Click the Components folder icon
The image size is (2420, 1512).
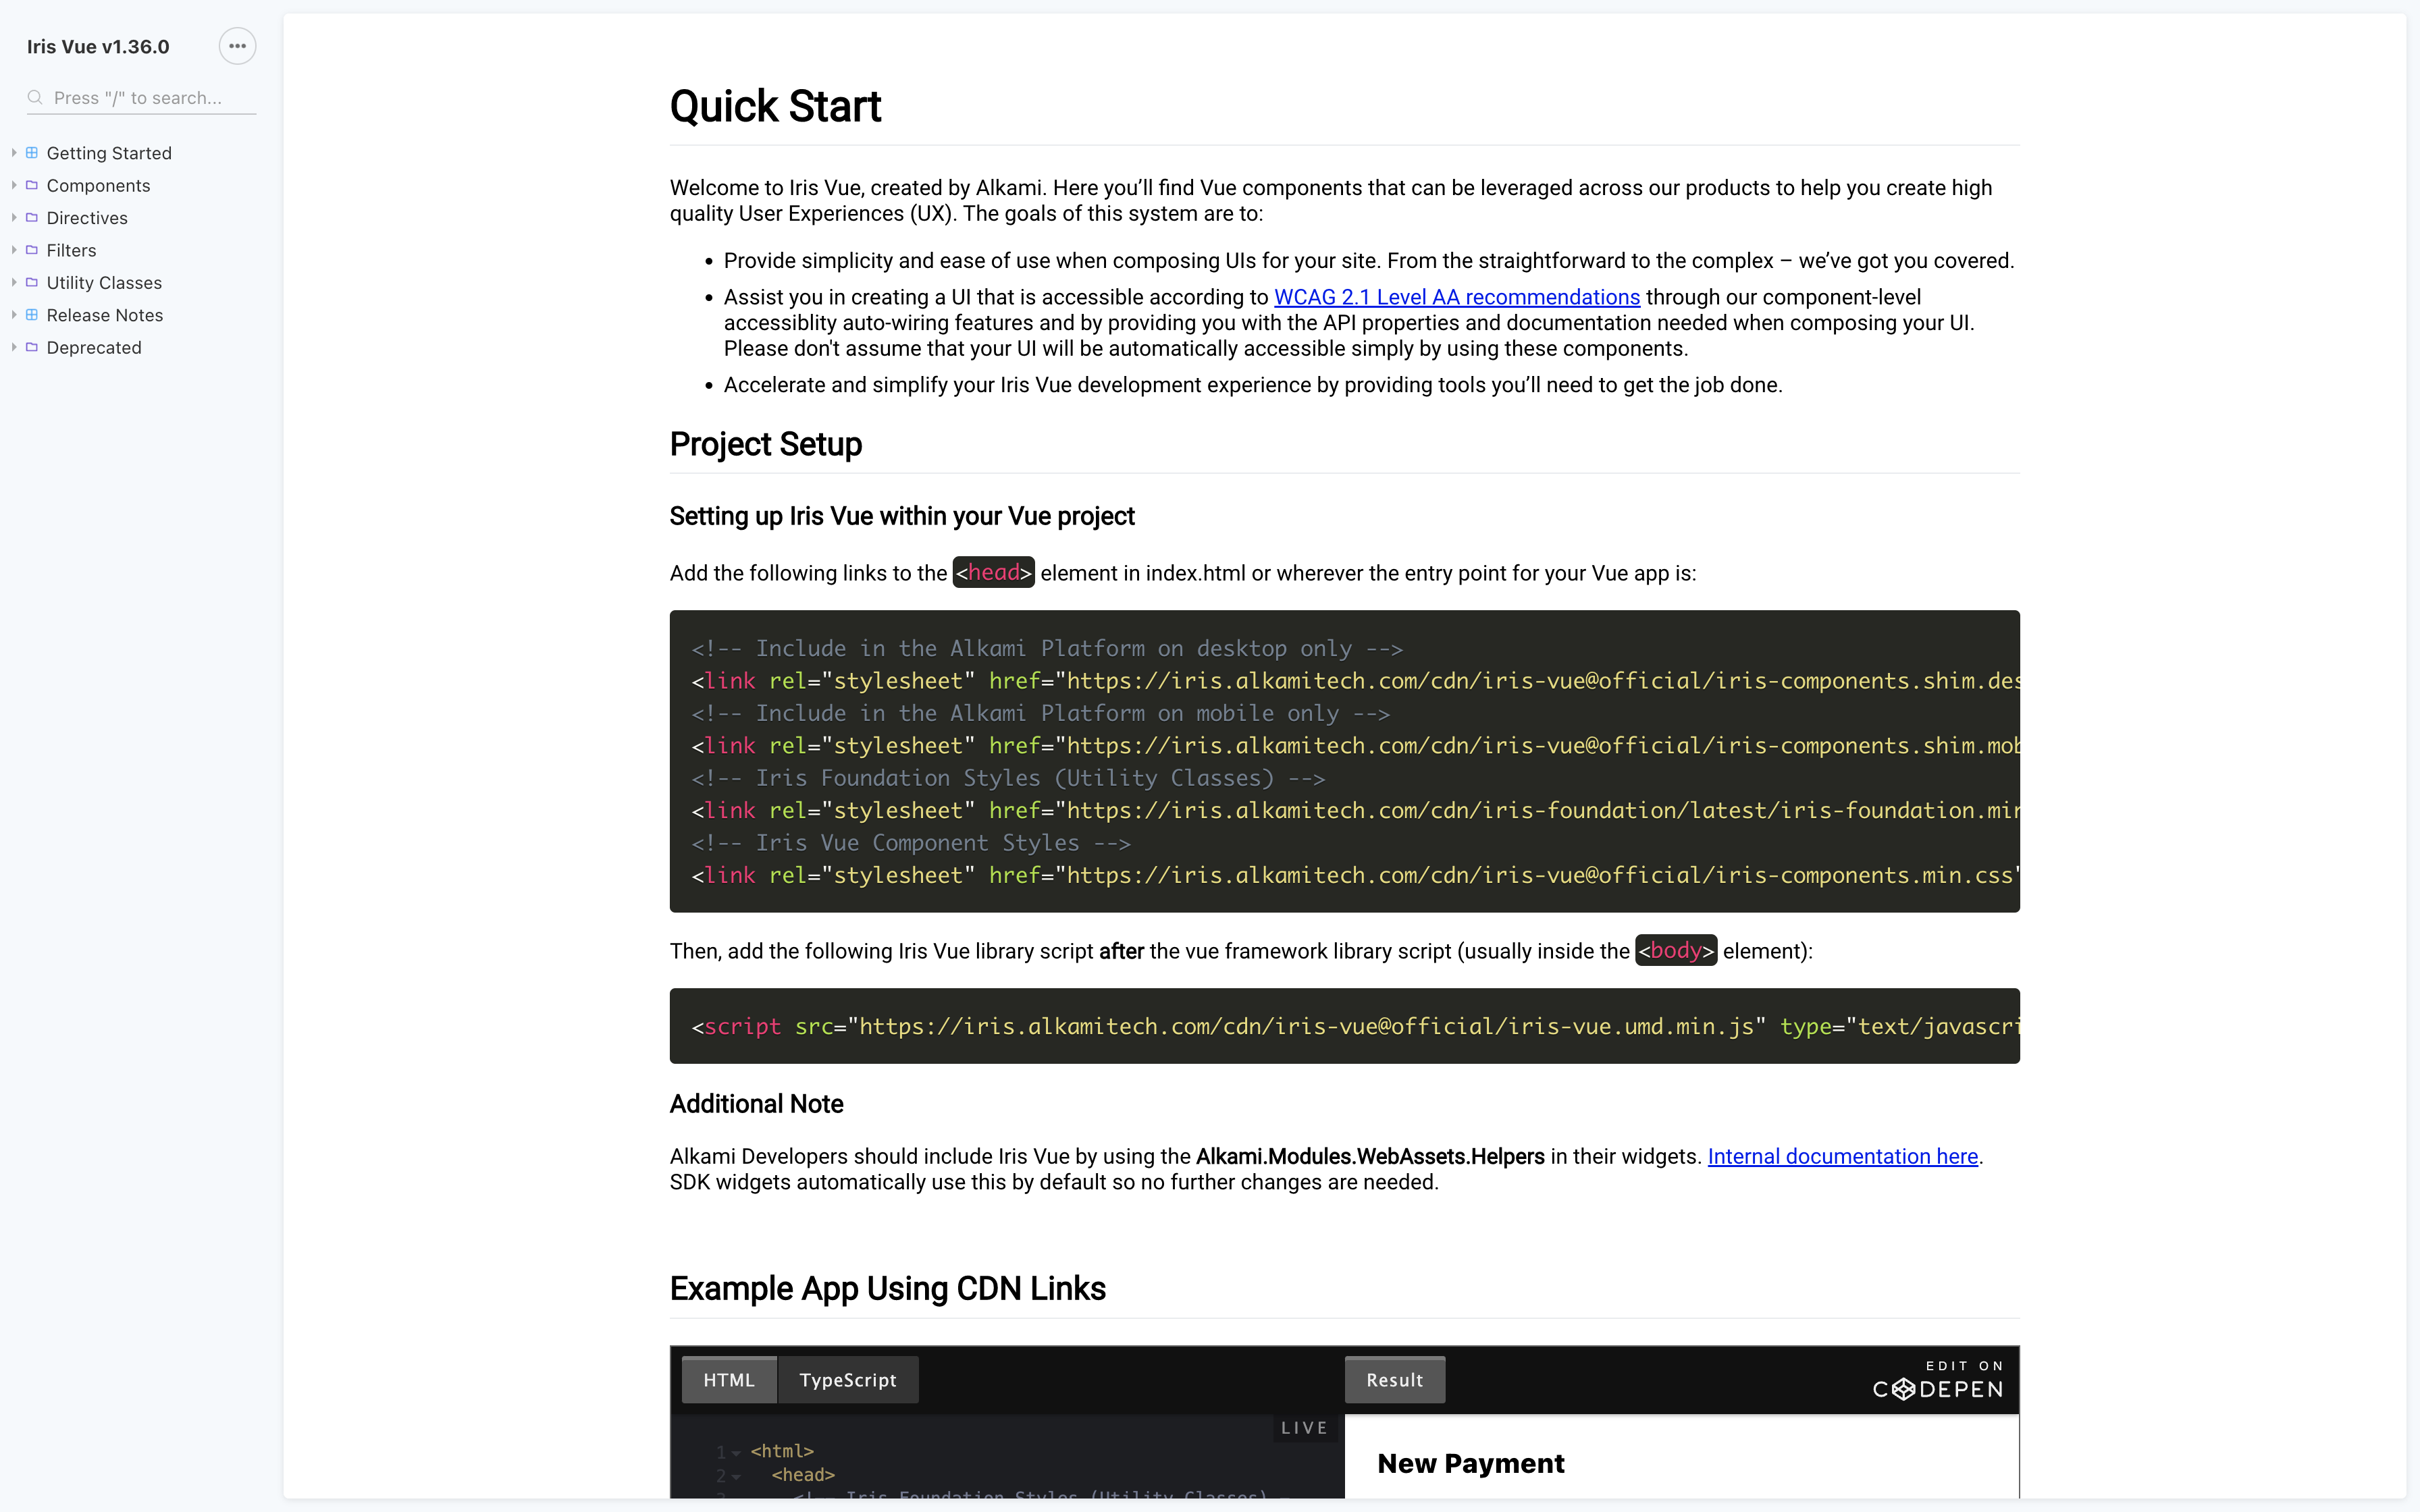coord(32,185)
